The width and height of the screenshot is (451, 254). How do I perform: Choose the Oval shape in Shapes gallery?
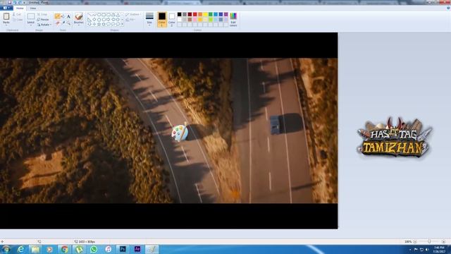[99, 15]
